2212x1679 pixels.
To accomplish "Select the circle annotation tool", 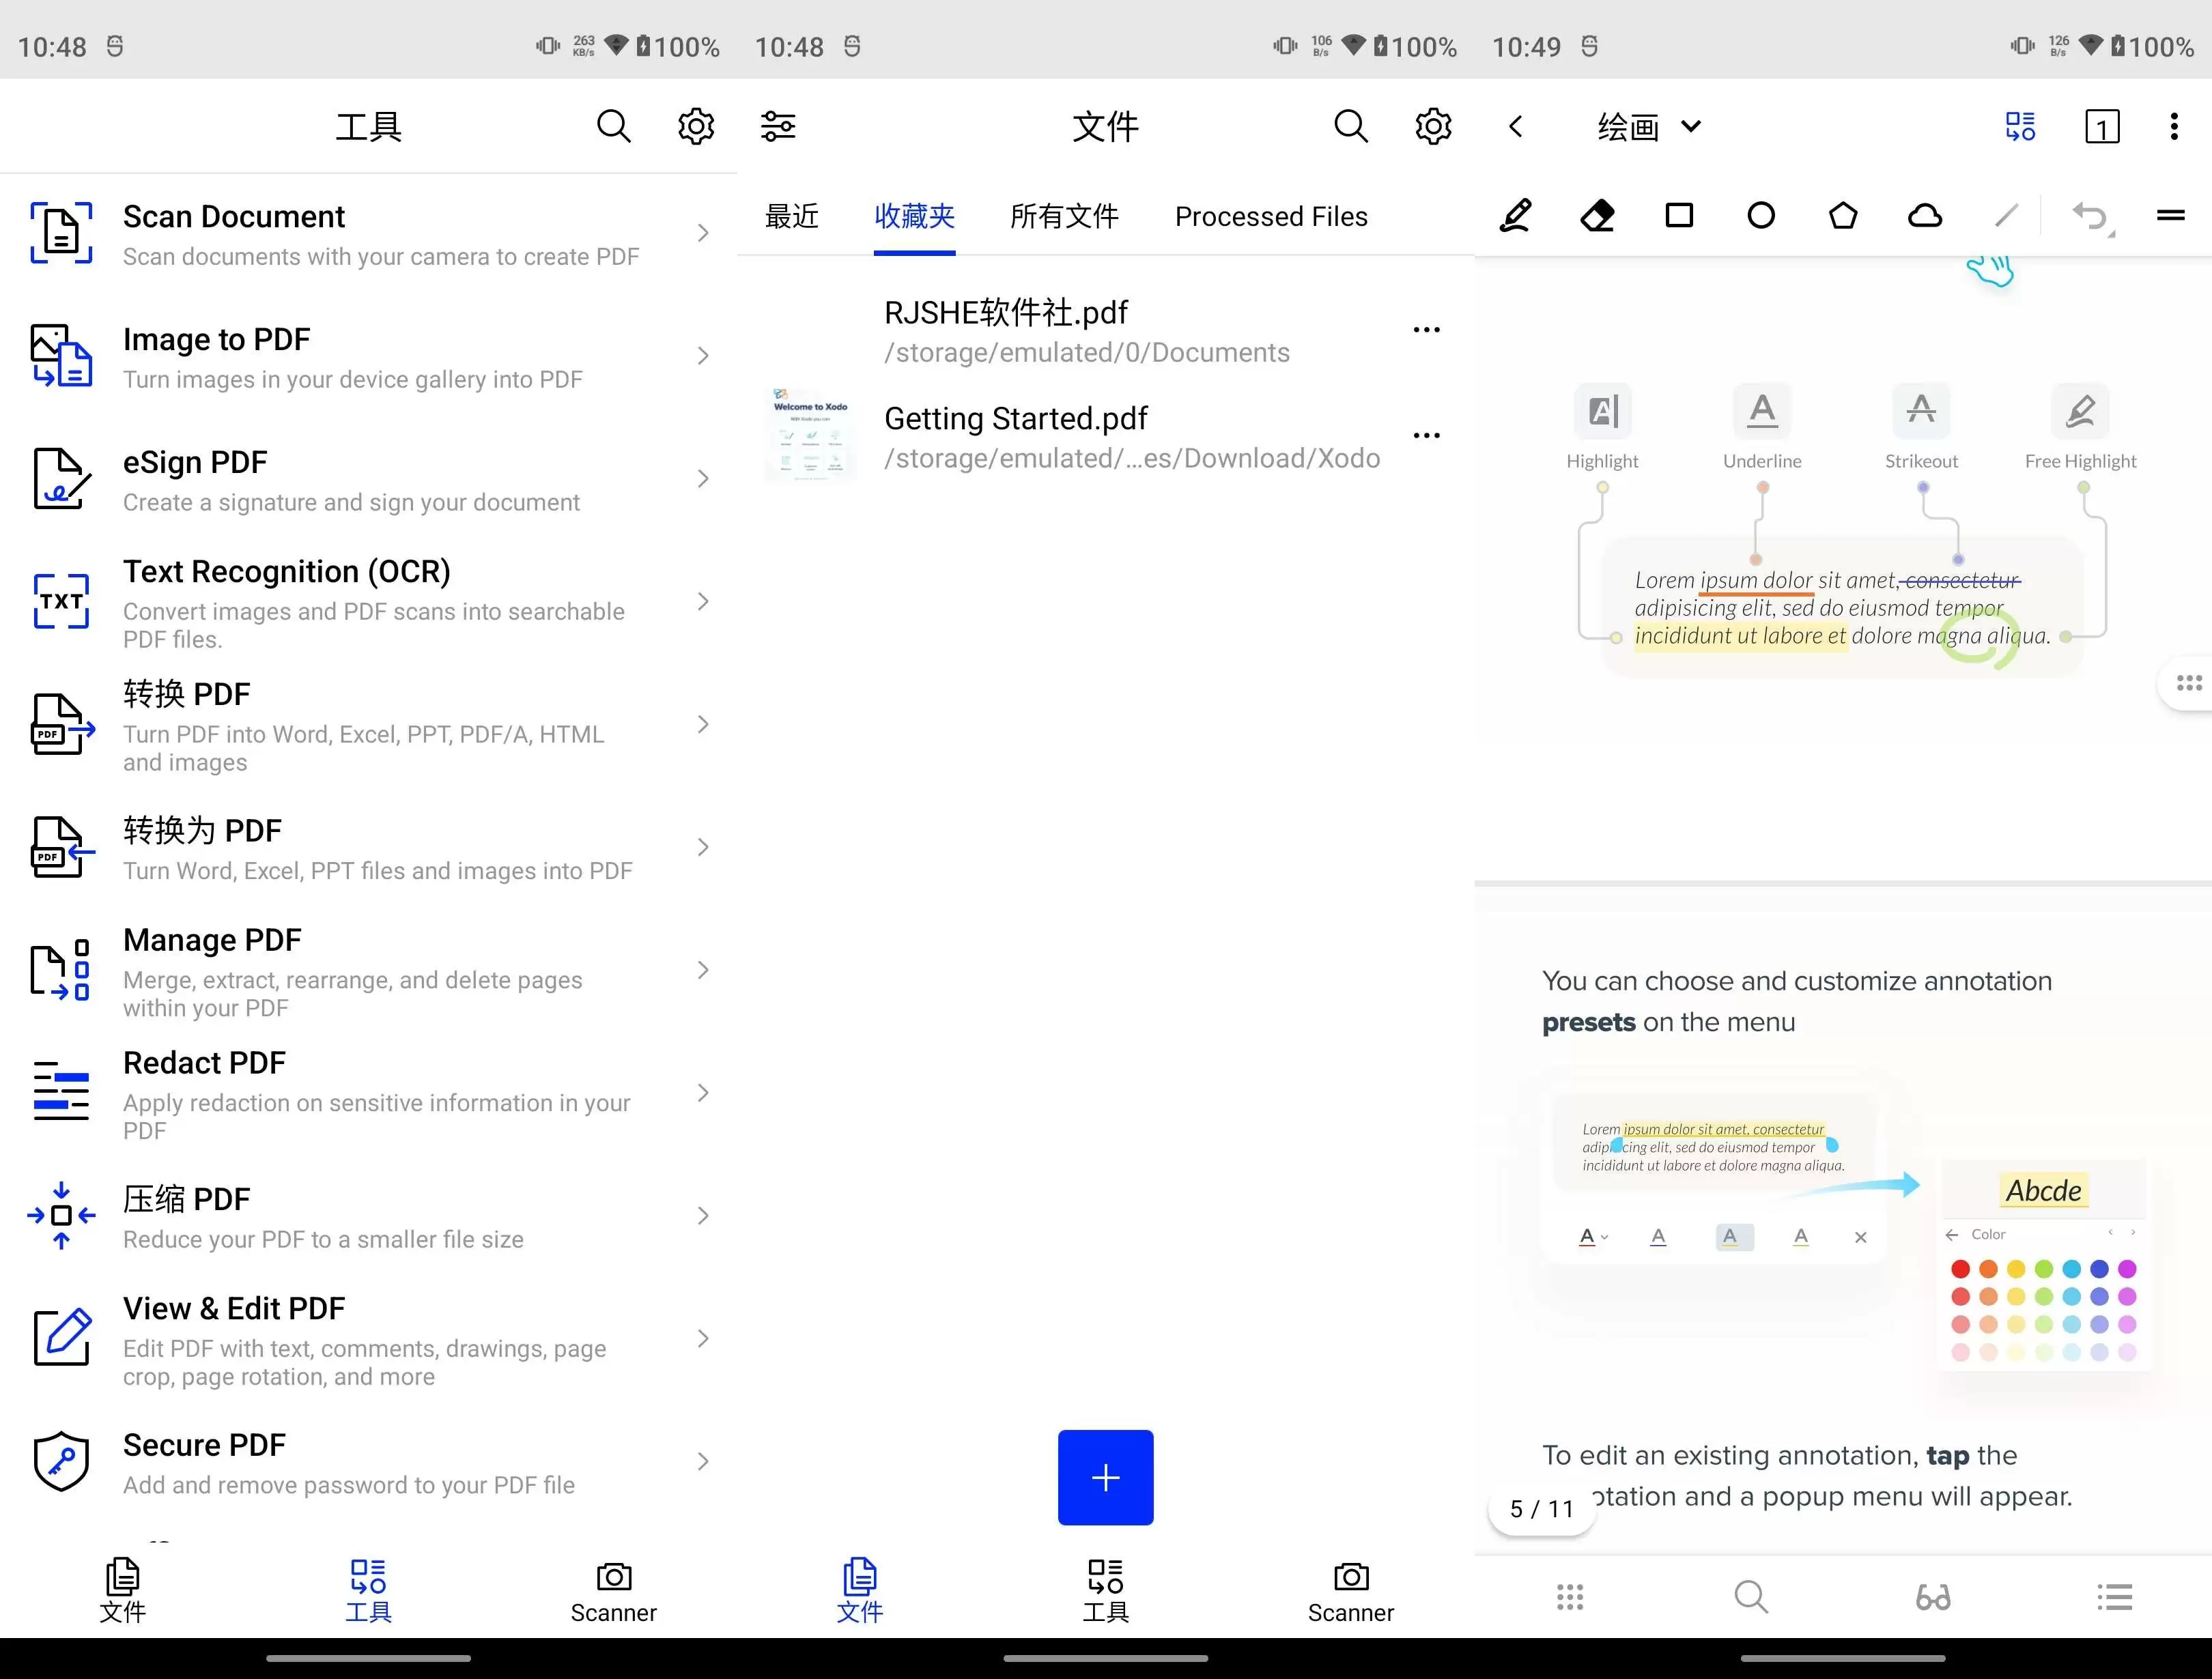I will pyautogui.click(x=1760, y=215).
